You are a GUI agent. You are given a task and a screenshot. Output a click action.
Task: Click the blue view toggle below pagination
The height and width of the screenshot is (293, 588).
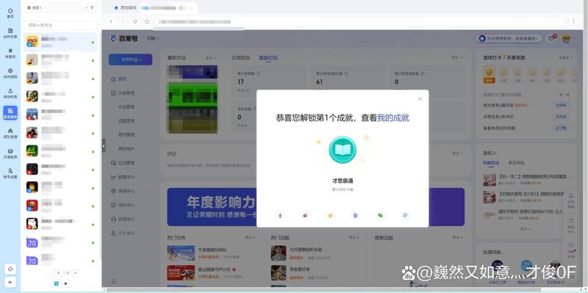[x=57, y=283]
